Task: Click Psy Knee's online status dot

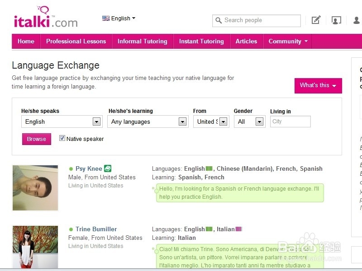Action: (x=71, y=169)
